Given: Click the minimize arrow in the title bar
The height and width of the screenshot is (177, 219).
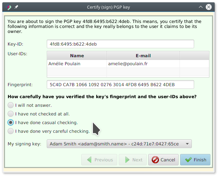Looking at the screenshot, I should 201,7.
